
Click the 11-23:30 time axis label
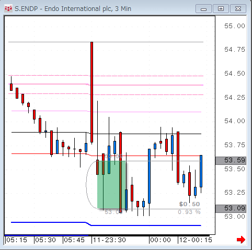click(x=109, y=240)
